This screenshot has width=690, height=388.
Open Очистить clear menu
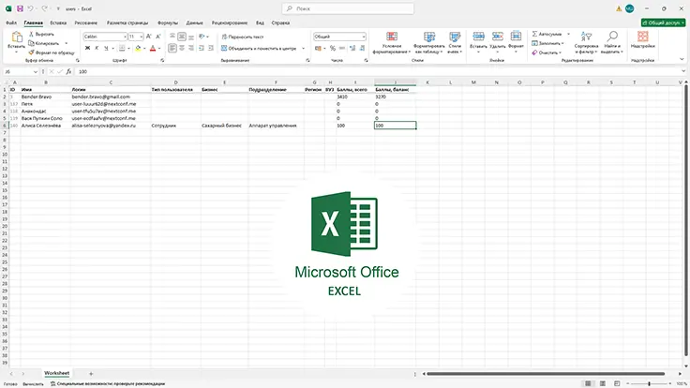[x=547, y=52]
